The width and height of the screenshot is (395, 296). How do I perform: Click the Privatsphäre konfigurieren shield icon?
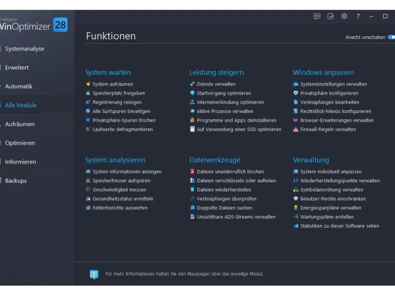(x=296, y=93)
